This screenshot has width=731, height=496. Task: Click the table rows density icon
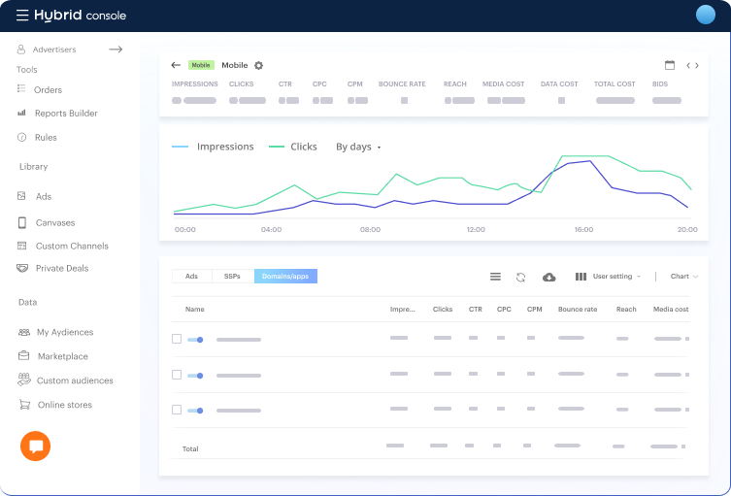click(495, 277)
